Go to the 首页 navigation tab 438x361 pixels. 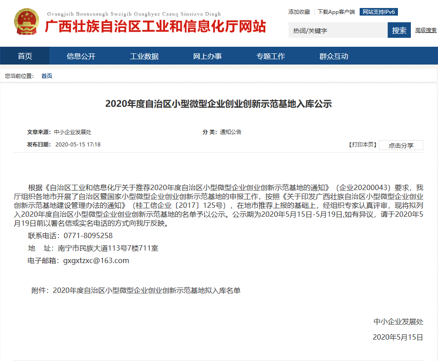click(25, 56)
